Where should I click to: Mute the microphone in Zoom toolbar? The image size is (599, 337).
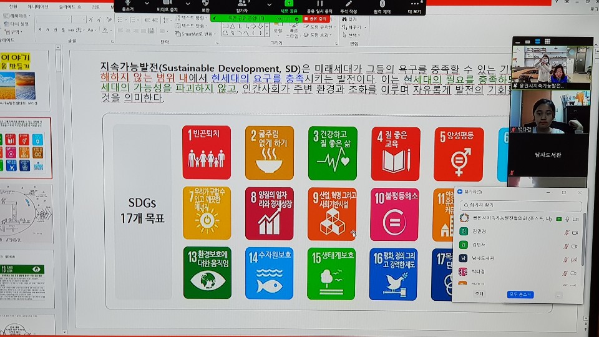(x=127, y=4)
